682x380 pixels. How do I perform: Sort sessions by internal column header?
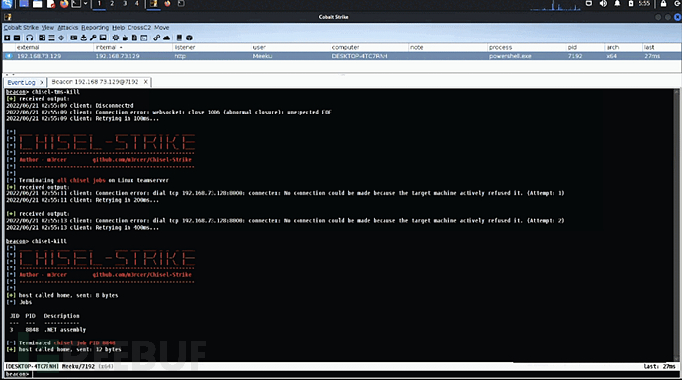coord(132,47)
